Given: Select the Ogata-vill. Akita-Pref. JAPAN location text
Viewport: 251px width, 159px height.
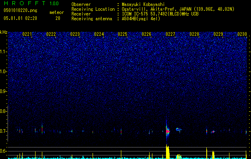Looking at the screenshot, I should coord(178,10).
